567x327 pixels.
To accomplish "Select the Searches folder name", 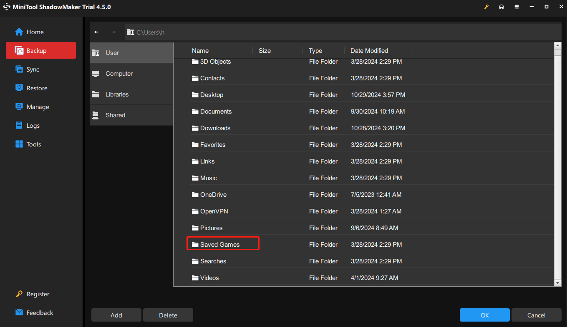I will [x=213, y=261].
